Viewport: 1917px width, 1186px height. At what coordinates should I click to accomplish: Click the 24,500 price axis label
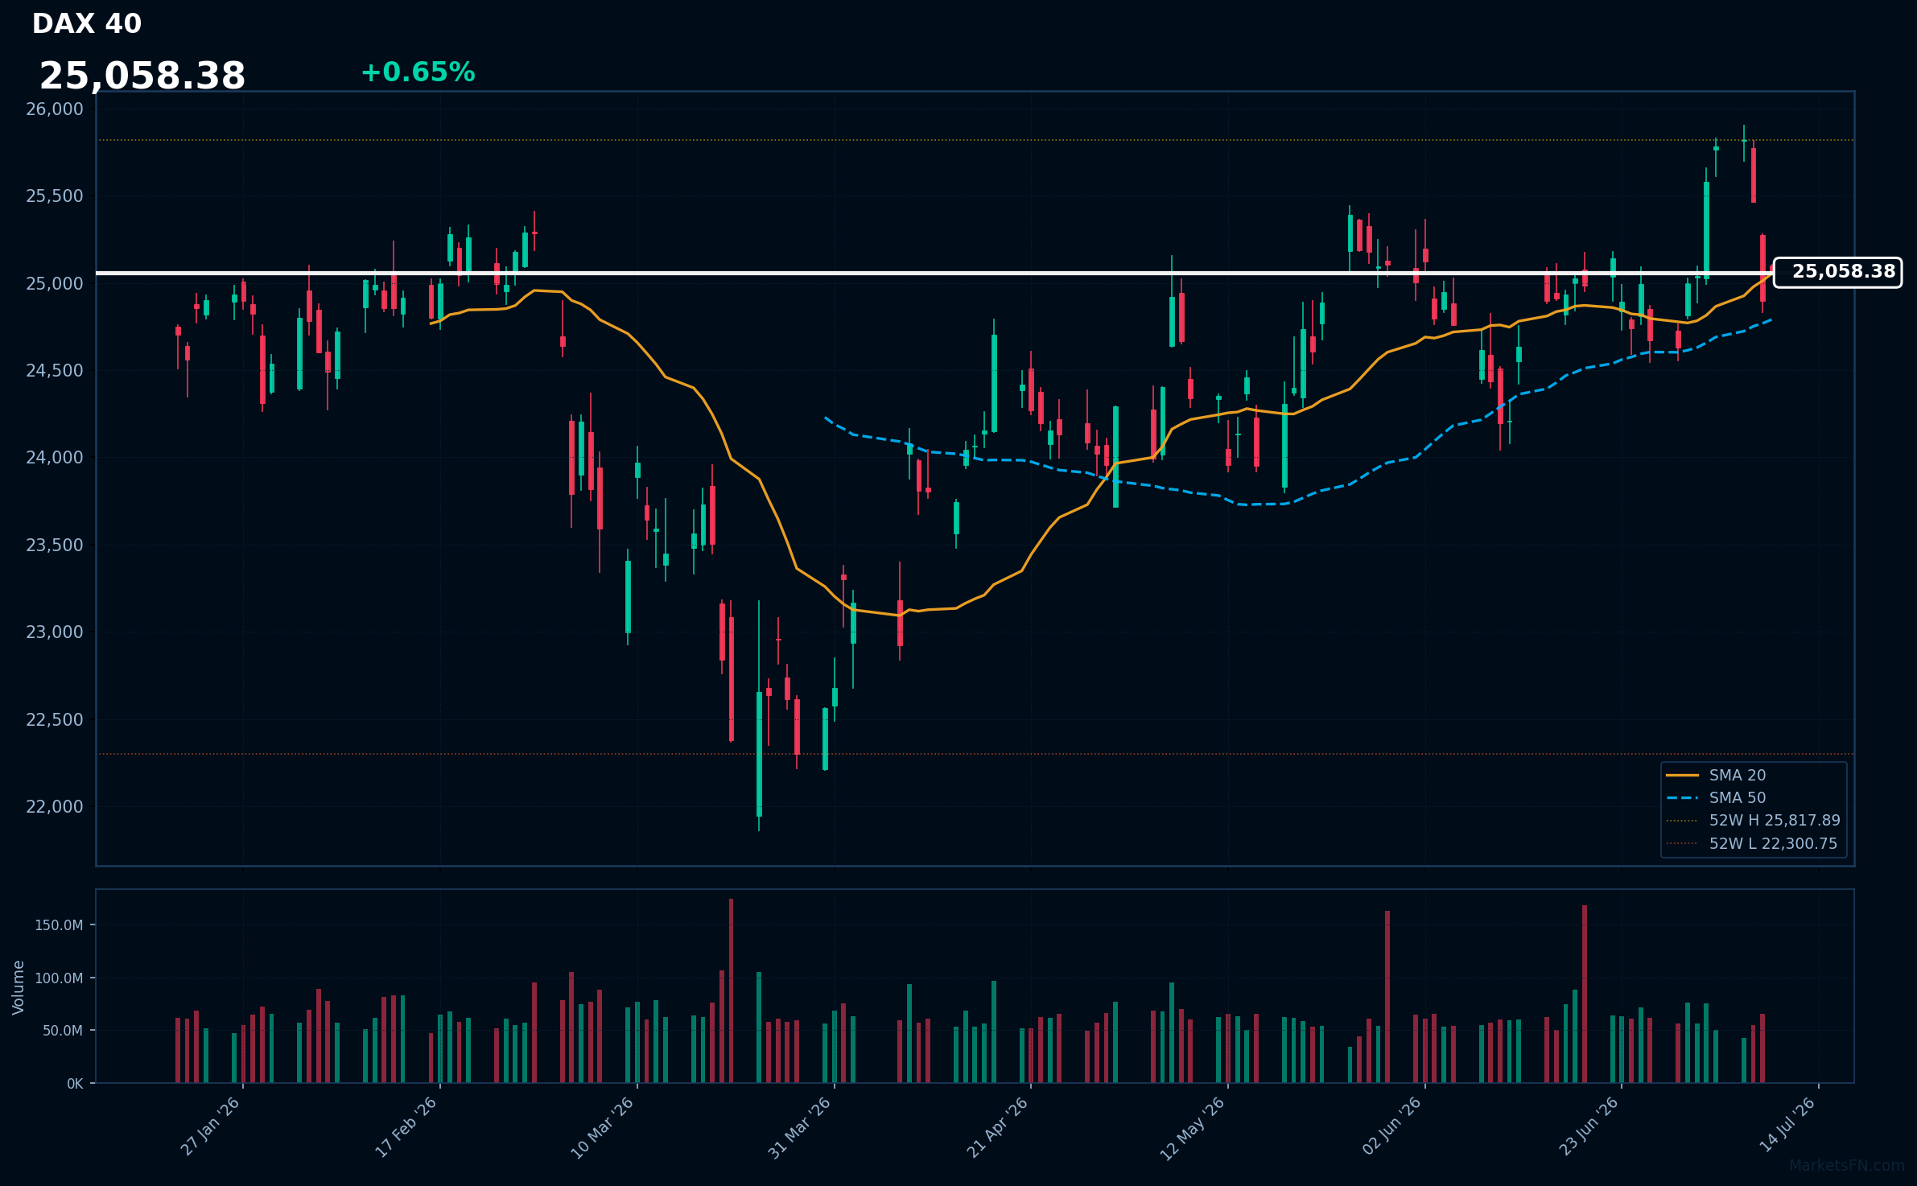(55, 371)
